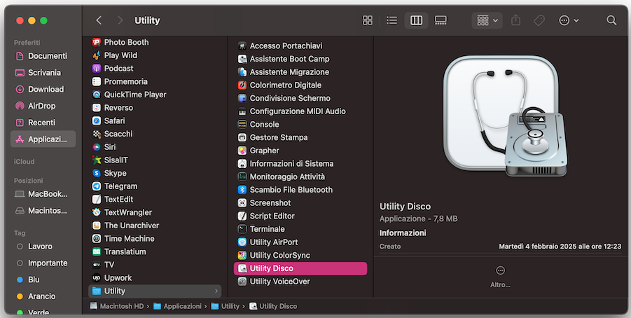Viewport: 631px width, 318px height.
Task: Select the Play Wild app icon
Action: pyautogui.click(x=97, y=55)
